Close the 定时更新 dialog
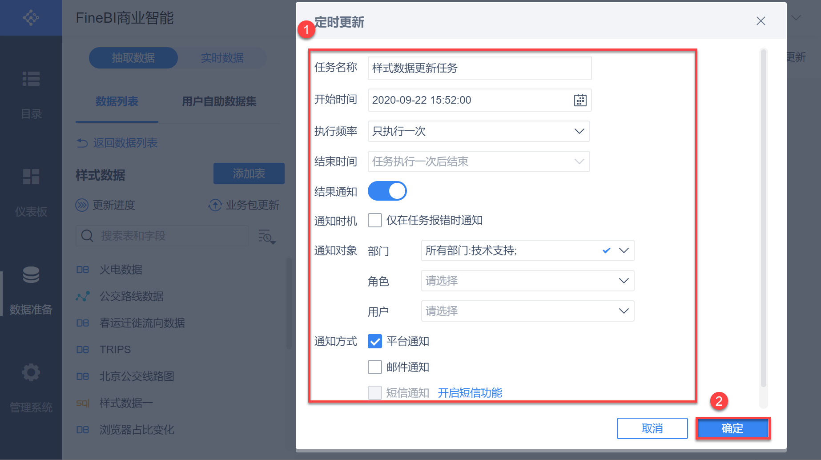 [x=761, y=21]
